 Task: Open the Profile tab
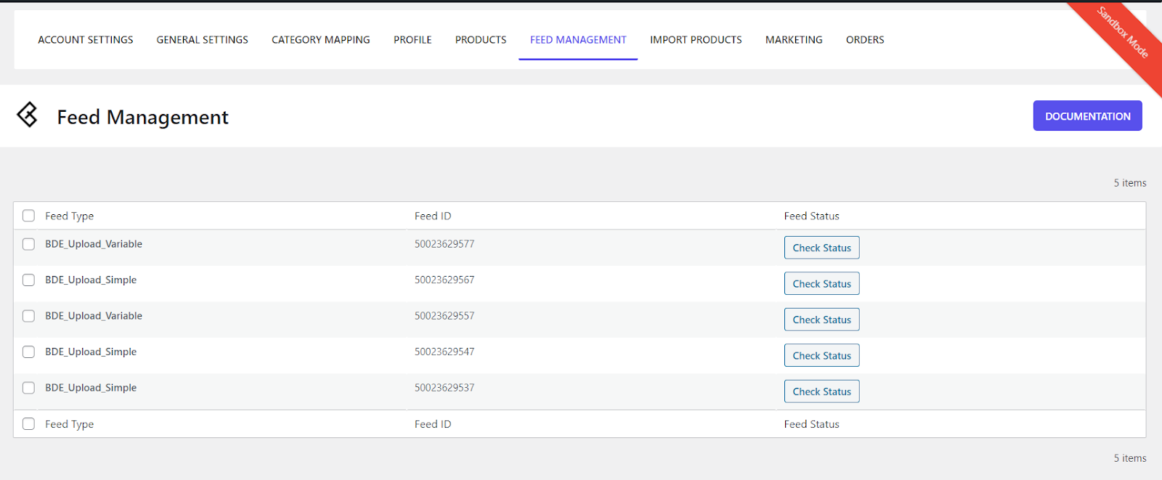413,40
